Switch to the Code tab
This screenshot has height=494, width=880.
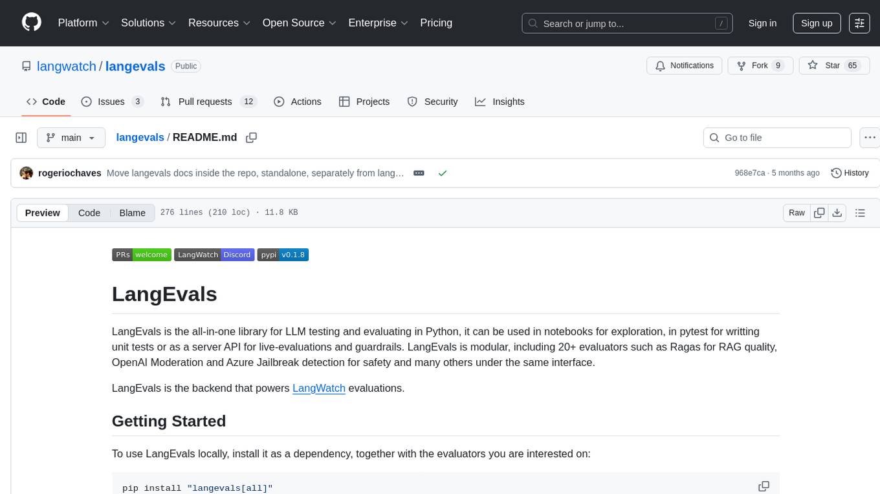point(45,102)
